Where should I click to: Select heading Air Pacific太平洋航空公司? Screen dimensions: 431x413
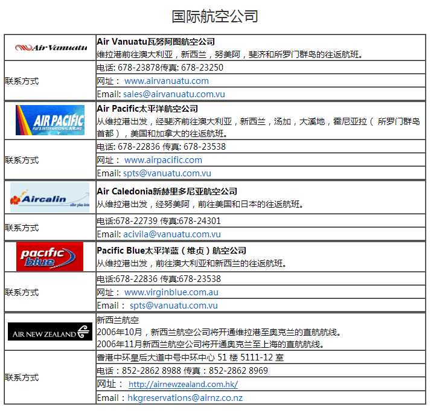[147, 109]
